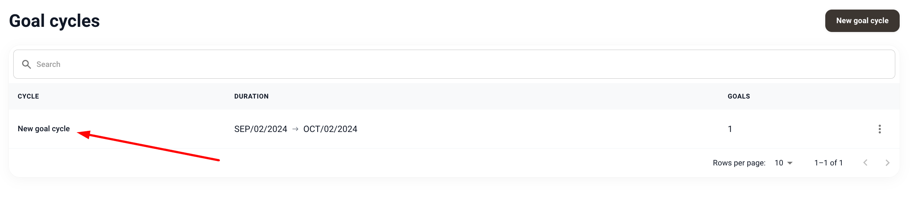Select the rows per page value 10

(x=779, y=163)
